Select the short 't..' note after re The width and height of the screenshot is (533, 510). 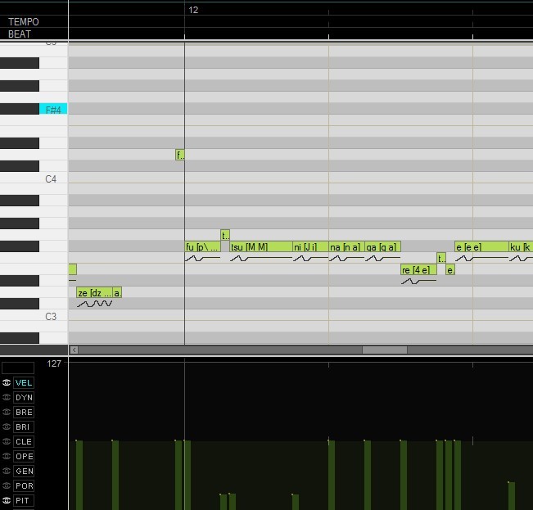[441, 258]
